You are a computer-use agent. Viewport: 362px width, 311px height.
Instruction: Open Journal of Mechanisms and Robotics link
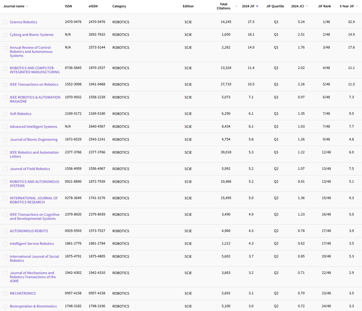[33, 277]
